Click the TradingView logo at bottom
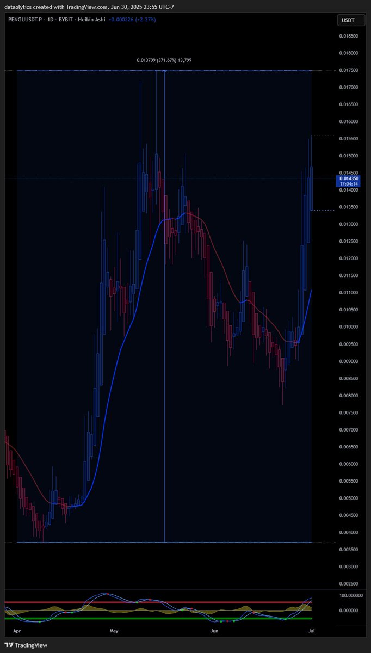Screen dimensions: 371x653 (x=26, y=645)
